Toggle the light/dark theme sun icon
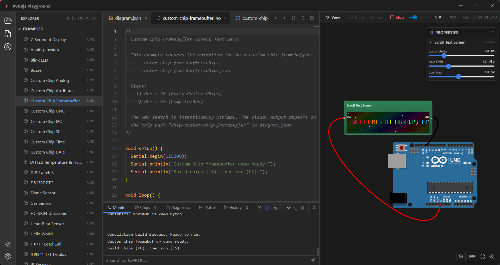This screenshot has height=265, width=500. point(8,244)
